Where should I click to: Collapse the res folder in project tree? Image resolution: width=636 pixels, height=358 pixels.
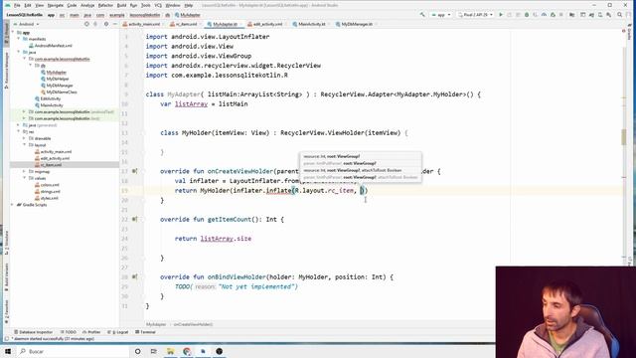19,131
